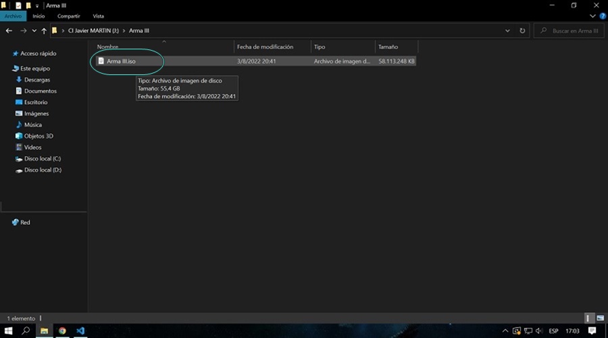The height and width of the screenshot is (338, 608).
Task: Sort by Tamaño column header
Action: pos(388,47)
